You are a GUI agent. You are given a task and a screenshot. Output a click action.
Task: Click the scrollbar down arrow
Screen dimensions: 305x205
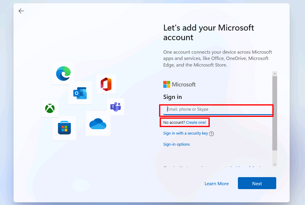tap(275, 164)
